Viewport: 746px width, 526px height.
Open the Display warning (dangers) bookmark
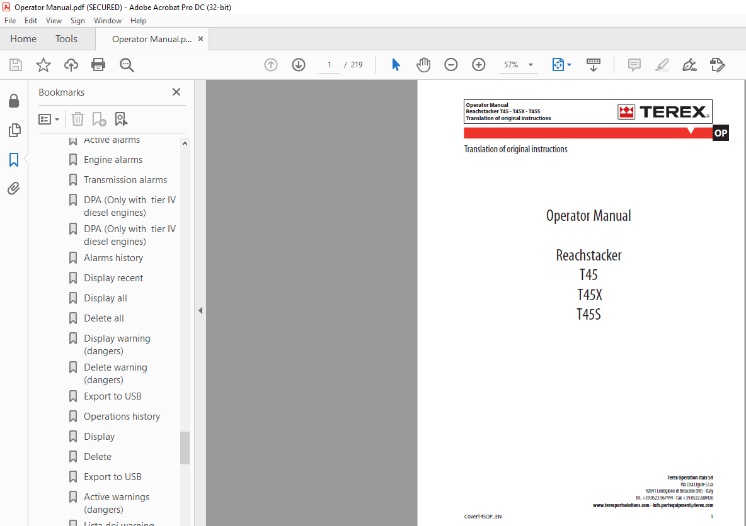pos(117,345)
